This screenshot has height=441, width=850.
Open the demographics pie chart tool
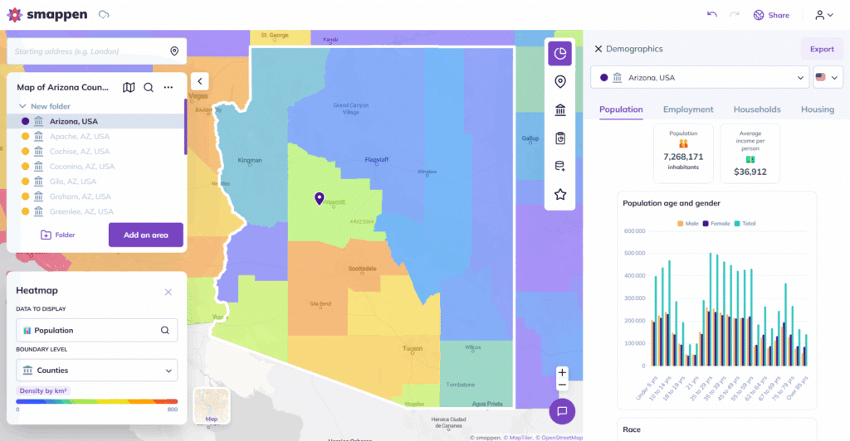559,54
